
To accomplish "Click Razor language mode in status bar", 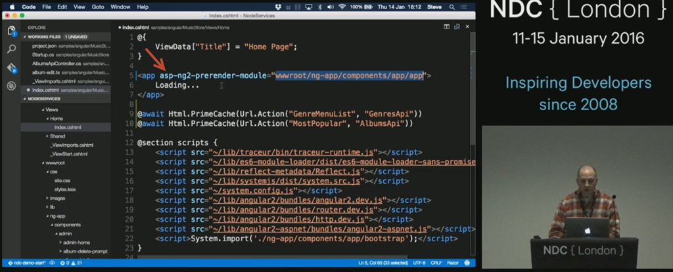I will click(453, 263).
